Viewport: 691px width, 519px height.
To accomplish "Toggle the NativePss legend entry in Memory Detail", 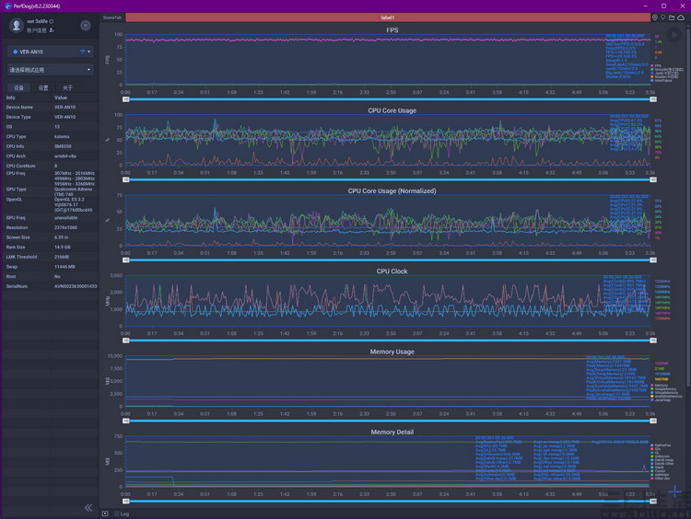I will (x=661, y=445).
